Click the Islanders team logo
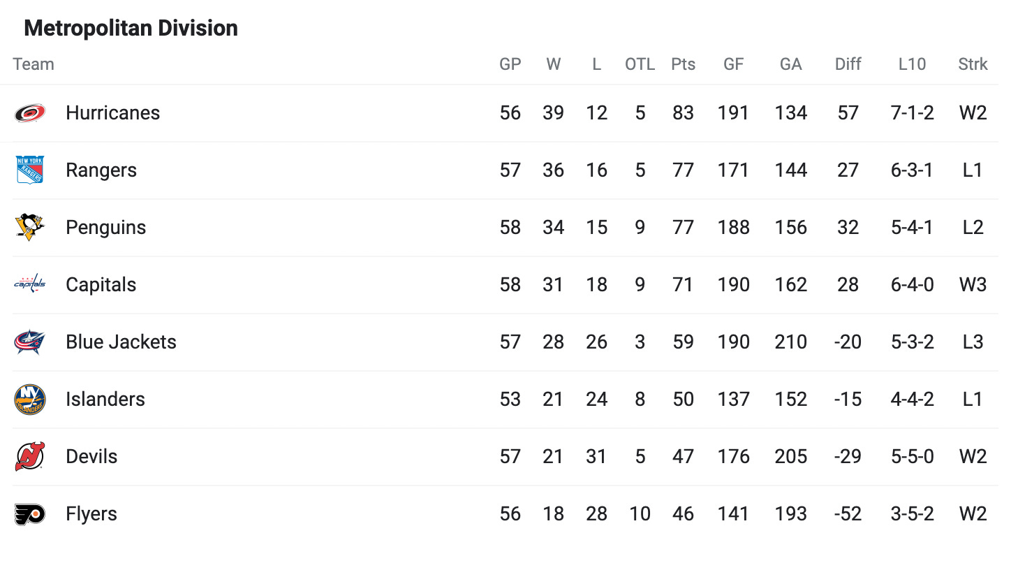The width and height of the screenshot is (1011, 570). [x=30, y=400]
